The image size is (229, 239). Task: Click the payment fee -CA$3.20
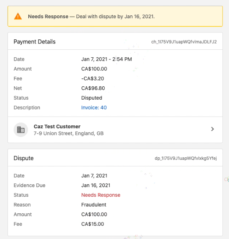(93, 78)
